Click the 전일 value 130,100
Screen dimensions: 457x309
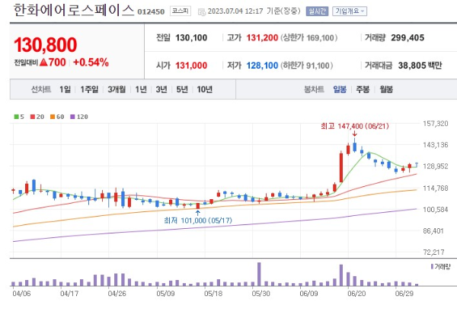191,38
